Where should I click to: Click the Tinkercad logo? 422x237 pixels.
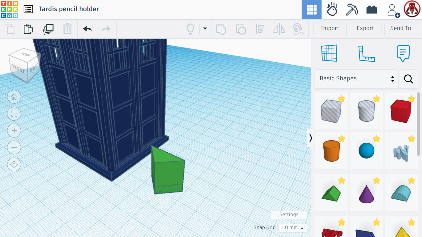click(10, 10)
